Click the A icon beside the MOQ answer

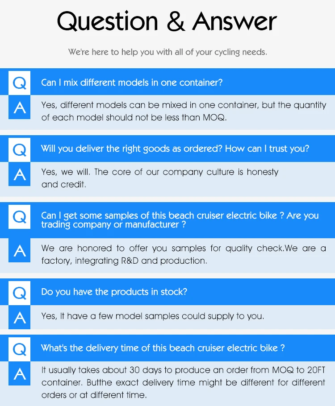tap(20, 108)
